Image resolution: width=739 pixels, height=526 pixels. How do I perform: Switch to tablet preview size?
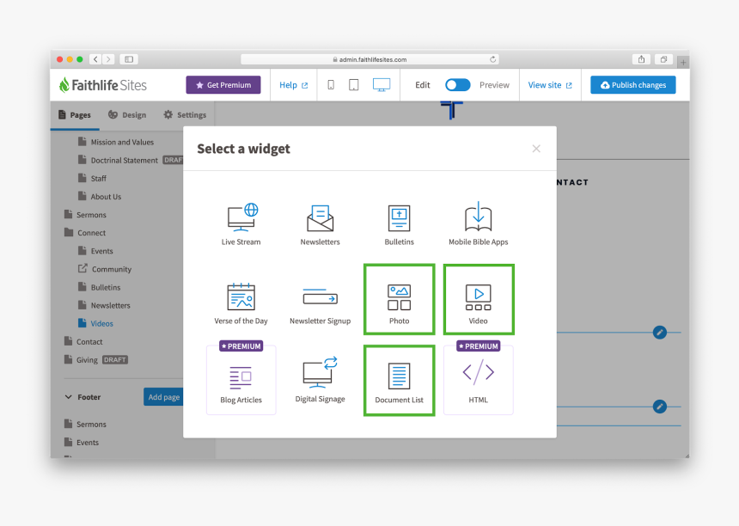point(353,85)
